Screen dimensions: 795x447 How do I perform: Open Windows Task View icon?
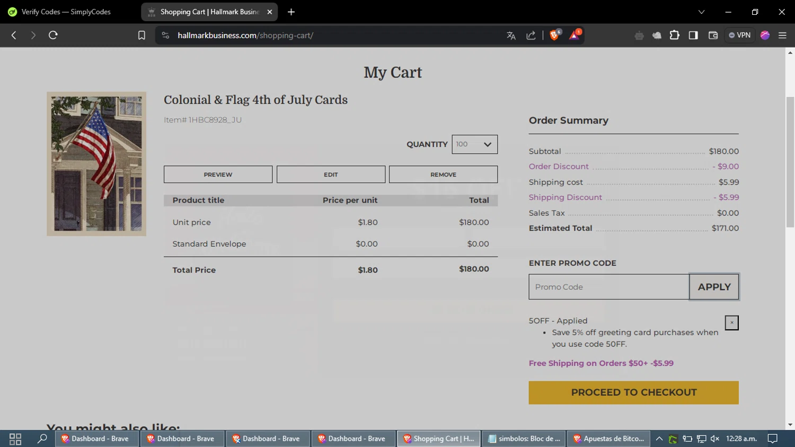pyautogui.click(x=15, y=439)
